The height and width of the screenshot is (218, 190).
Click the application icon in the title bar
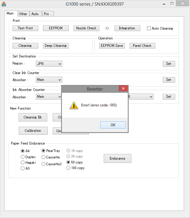coord(4,4)
